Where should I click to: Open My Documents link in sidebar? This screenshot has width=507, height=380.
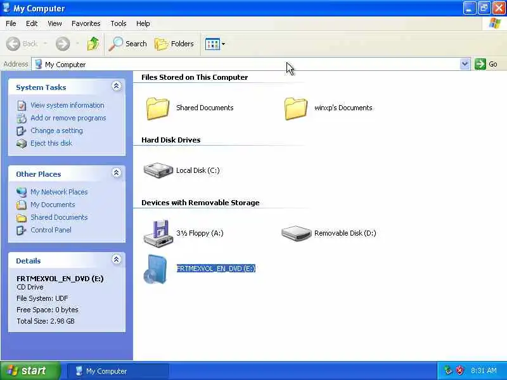click(53, 205)
